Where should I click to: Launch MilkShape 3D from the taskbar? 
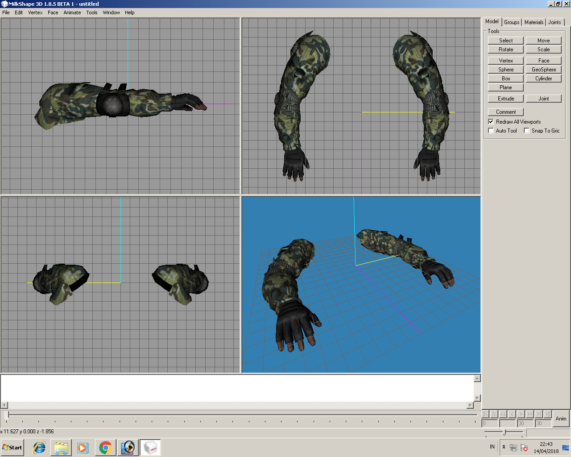click(150, 447)
